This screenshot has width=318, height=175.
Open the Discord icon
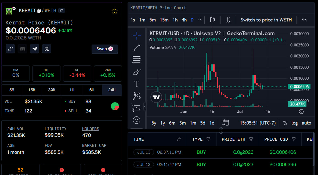click(x=23, y=49)
